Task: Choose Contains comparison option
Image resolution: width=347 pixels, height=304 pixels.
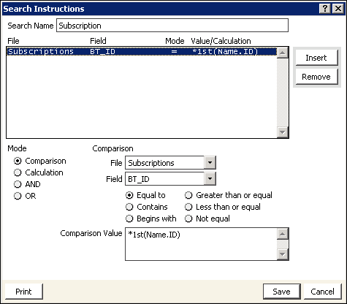Action: 129,207
